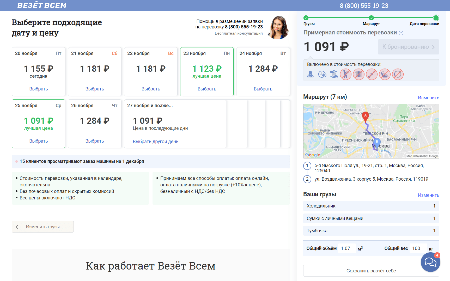This screenshot has width=450, height=281.
Task: Click the Принимаем все способы оплаты text
Action: pyautogui.click(x=215, y=185)
